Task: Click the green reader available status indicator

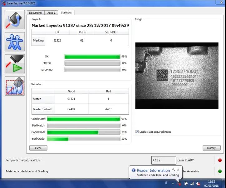Action: tap(220, 171)
